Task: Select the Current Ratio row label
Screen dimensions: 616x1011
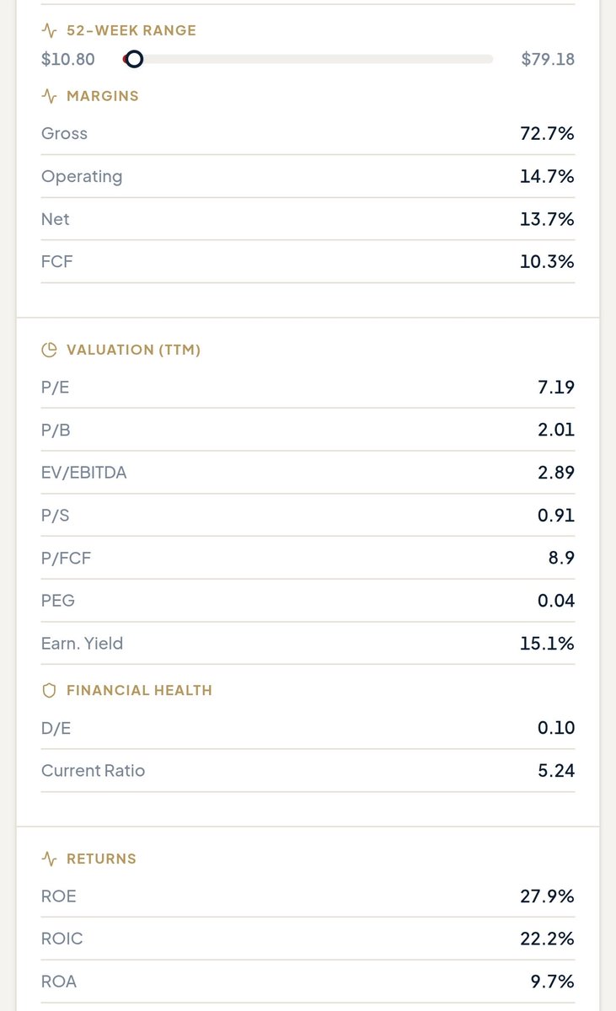Action: [x=94, y=771]
